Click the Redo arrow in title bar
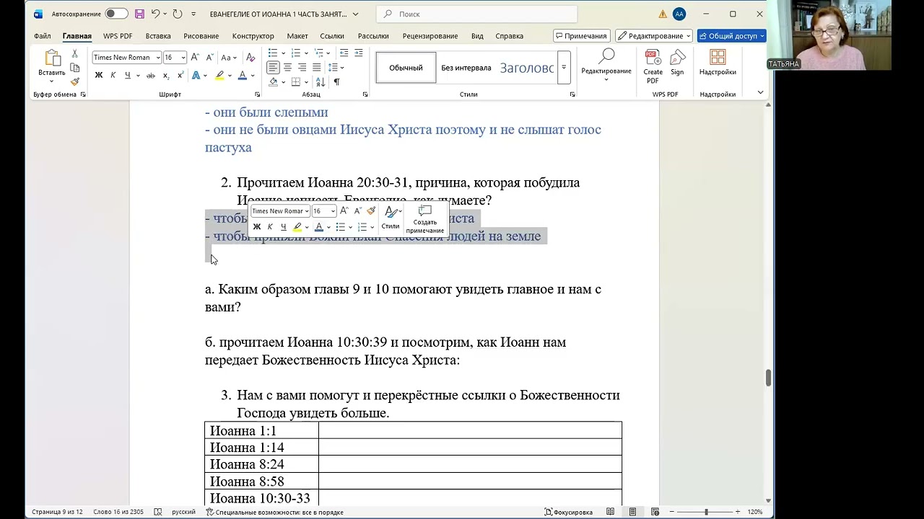 (x=178, y=14)
